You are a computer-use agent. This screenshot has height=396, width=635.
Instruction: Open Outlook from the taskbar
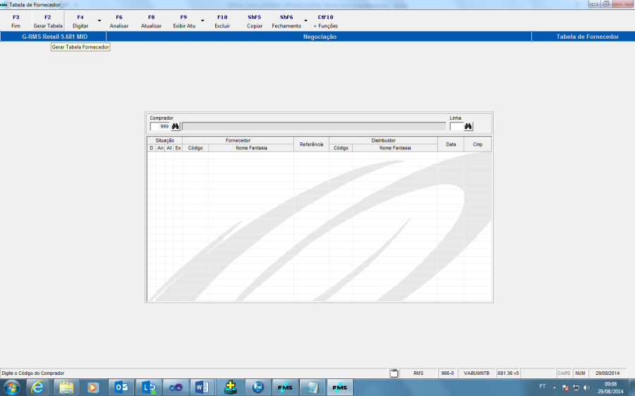(121, 388)
